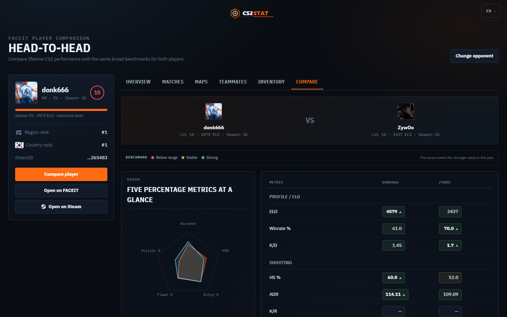Screen dimensions: 507x317
Task: Click donk666 ADR value 114.11
Action: point(395,294)
